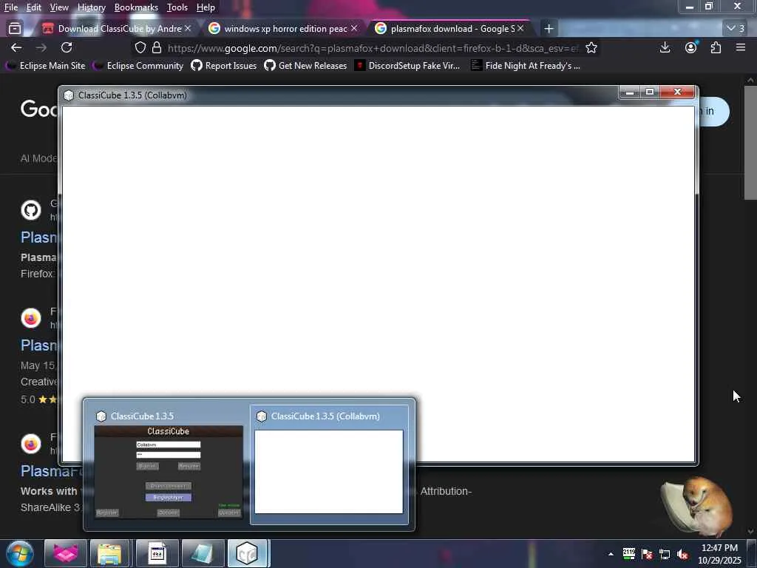This screenshot has height=568, width=757.
Task: Open the File Explorer taskbar icon
Action: [x=110, y=553]
